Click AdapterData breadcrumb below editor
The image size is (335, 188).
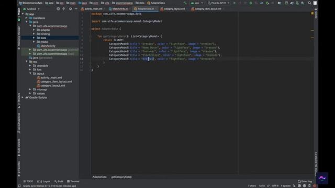click(99, 177)
